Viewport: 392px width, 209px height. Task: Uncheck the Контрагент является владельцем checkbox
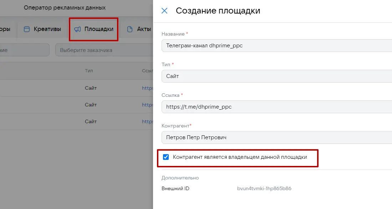pyautogui.click(x=166, y=157)
